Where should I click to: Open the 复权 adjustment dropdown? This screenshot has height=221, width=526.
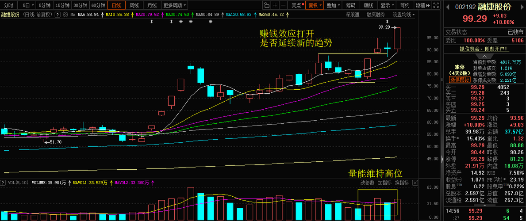[x=315, y=5]
